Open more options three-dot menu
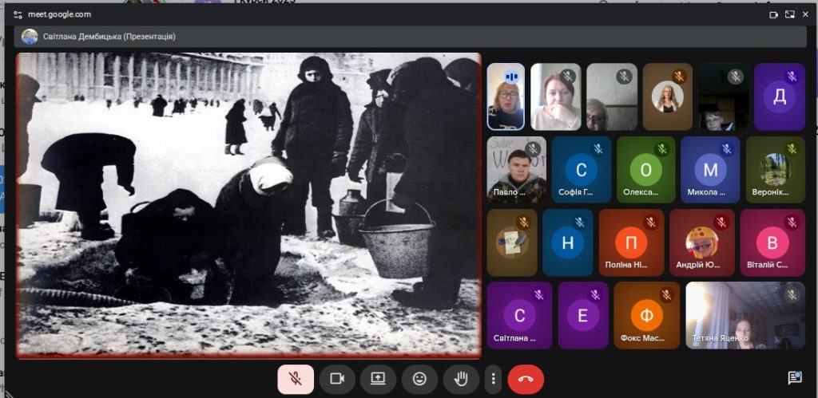The height and width of the screenshot is (398, 818). (494, 379)
